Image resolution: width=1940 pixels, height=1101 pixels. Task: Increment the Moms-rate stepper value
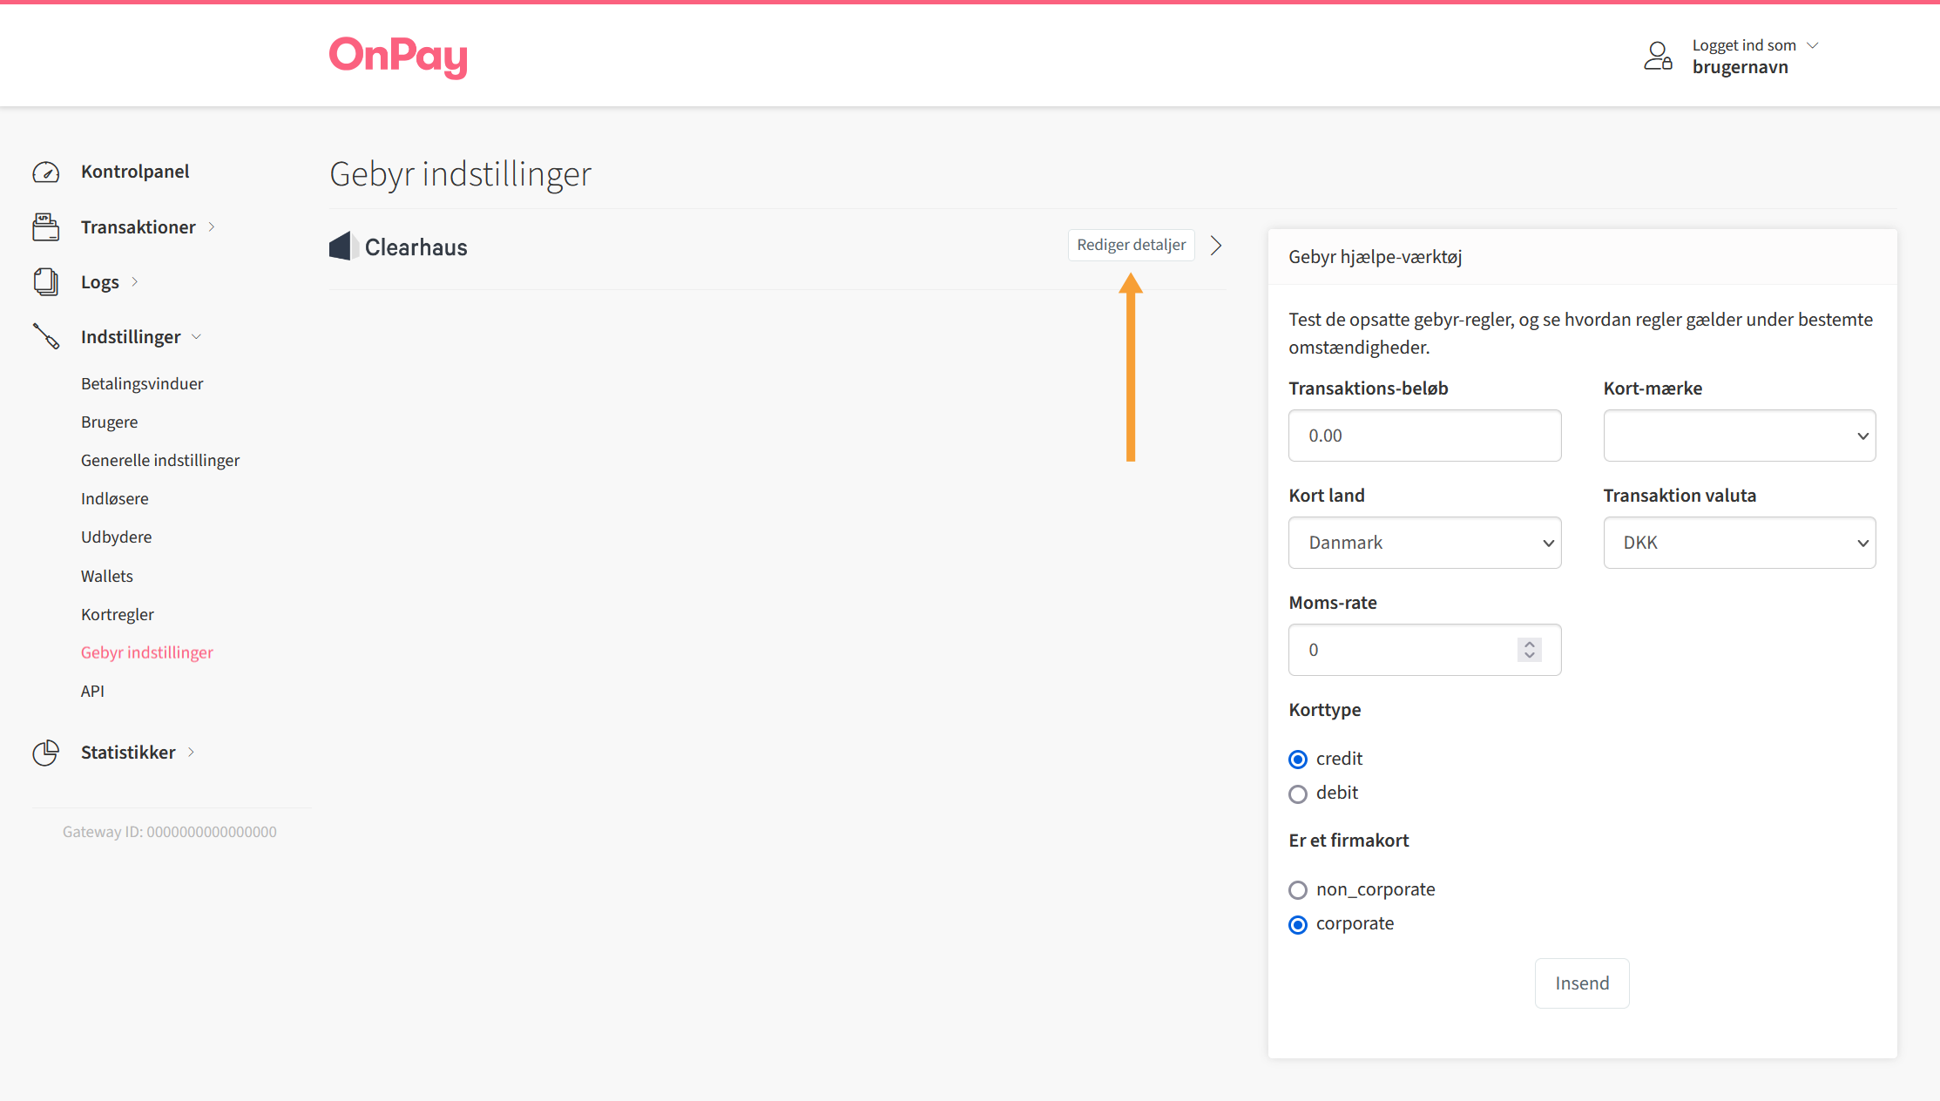coord(1530,643)
